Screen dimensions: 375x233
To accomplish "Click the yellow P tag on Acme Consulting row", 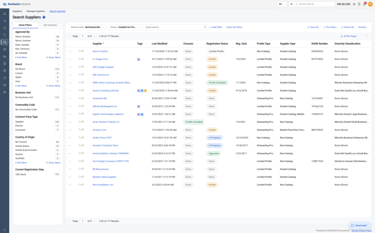I will pos(145,91).
